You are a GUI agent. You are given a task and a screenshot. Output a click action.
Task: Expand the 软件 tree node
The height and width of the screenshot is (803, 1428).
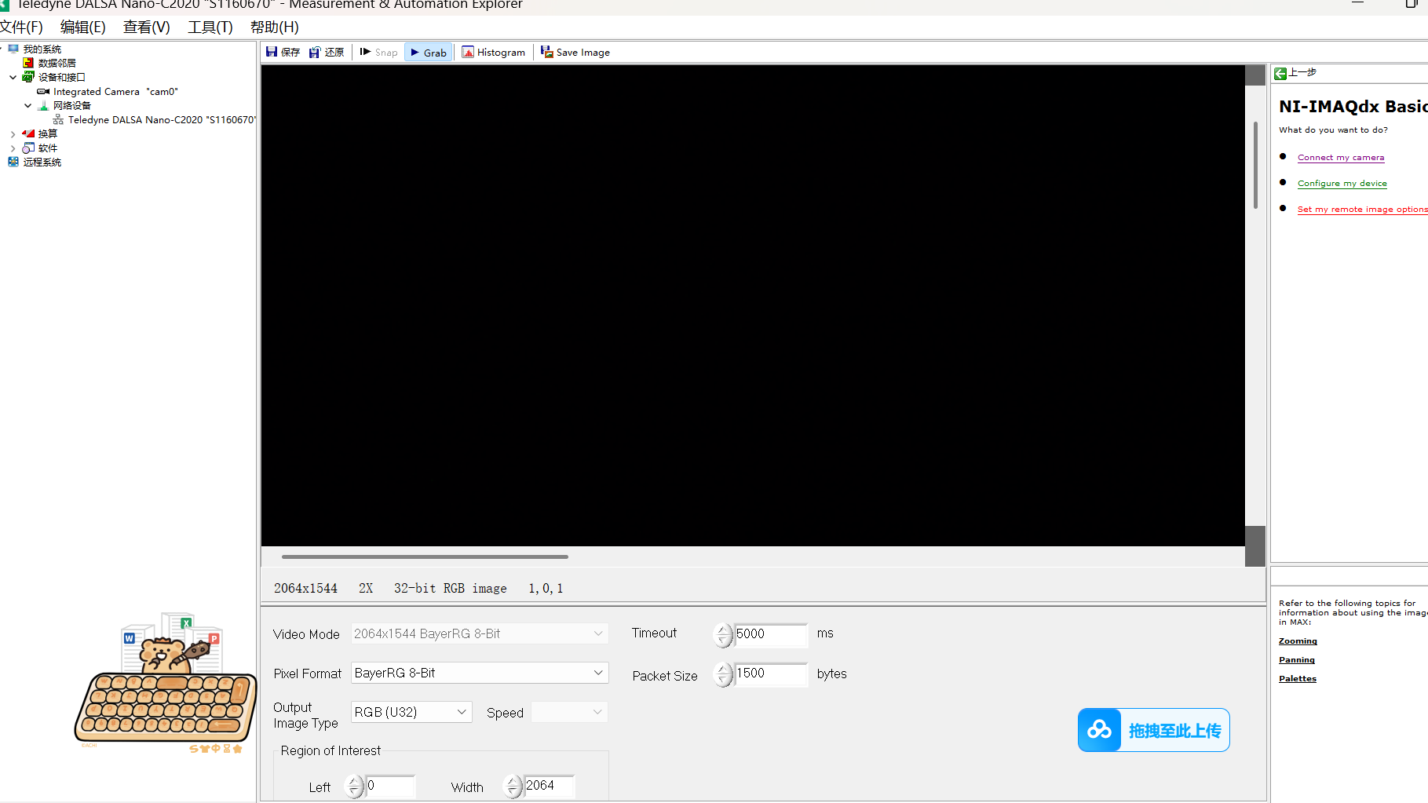click(13, 148)
